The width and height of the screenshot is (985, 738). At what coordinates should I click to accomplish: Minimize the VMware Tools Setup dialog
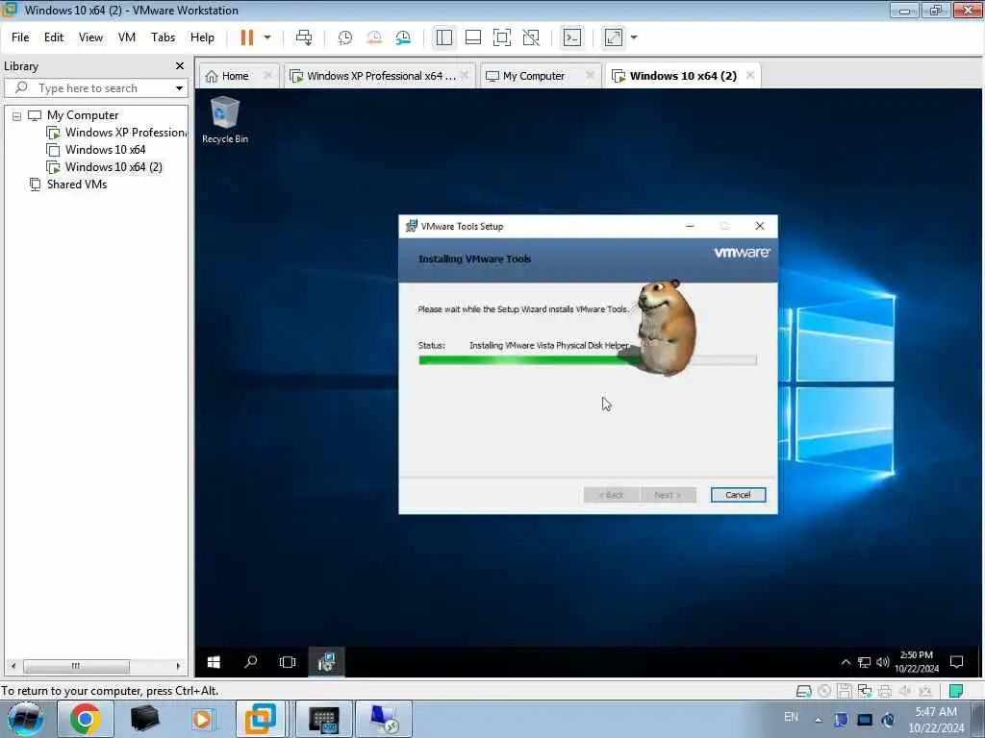[690, 227]
